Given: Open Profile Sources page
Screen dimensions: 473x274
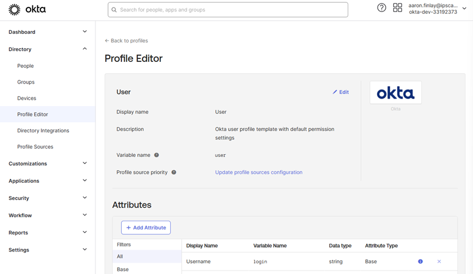Looking at the screenshot, I should point(35,147).
